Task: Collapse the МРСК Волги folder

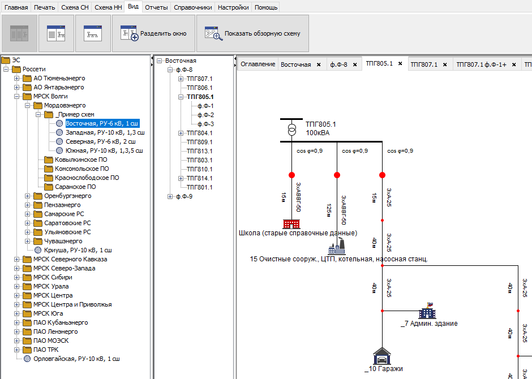Action: pyautogui.click(x=16, y=96)
